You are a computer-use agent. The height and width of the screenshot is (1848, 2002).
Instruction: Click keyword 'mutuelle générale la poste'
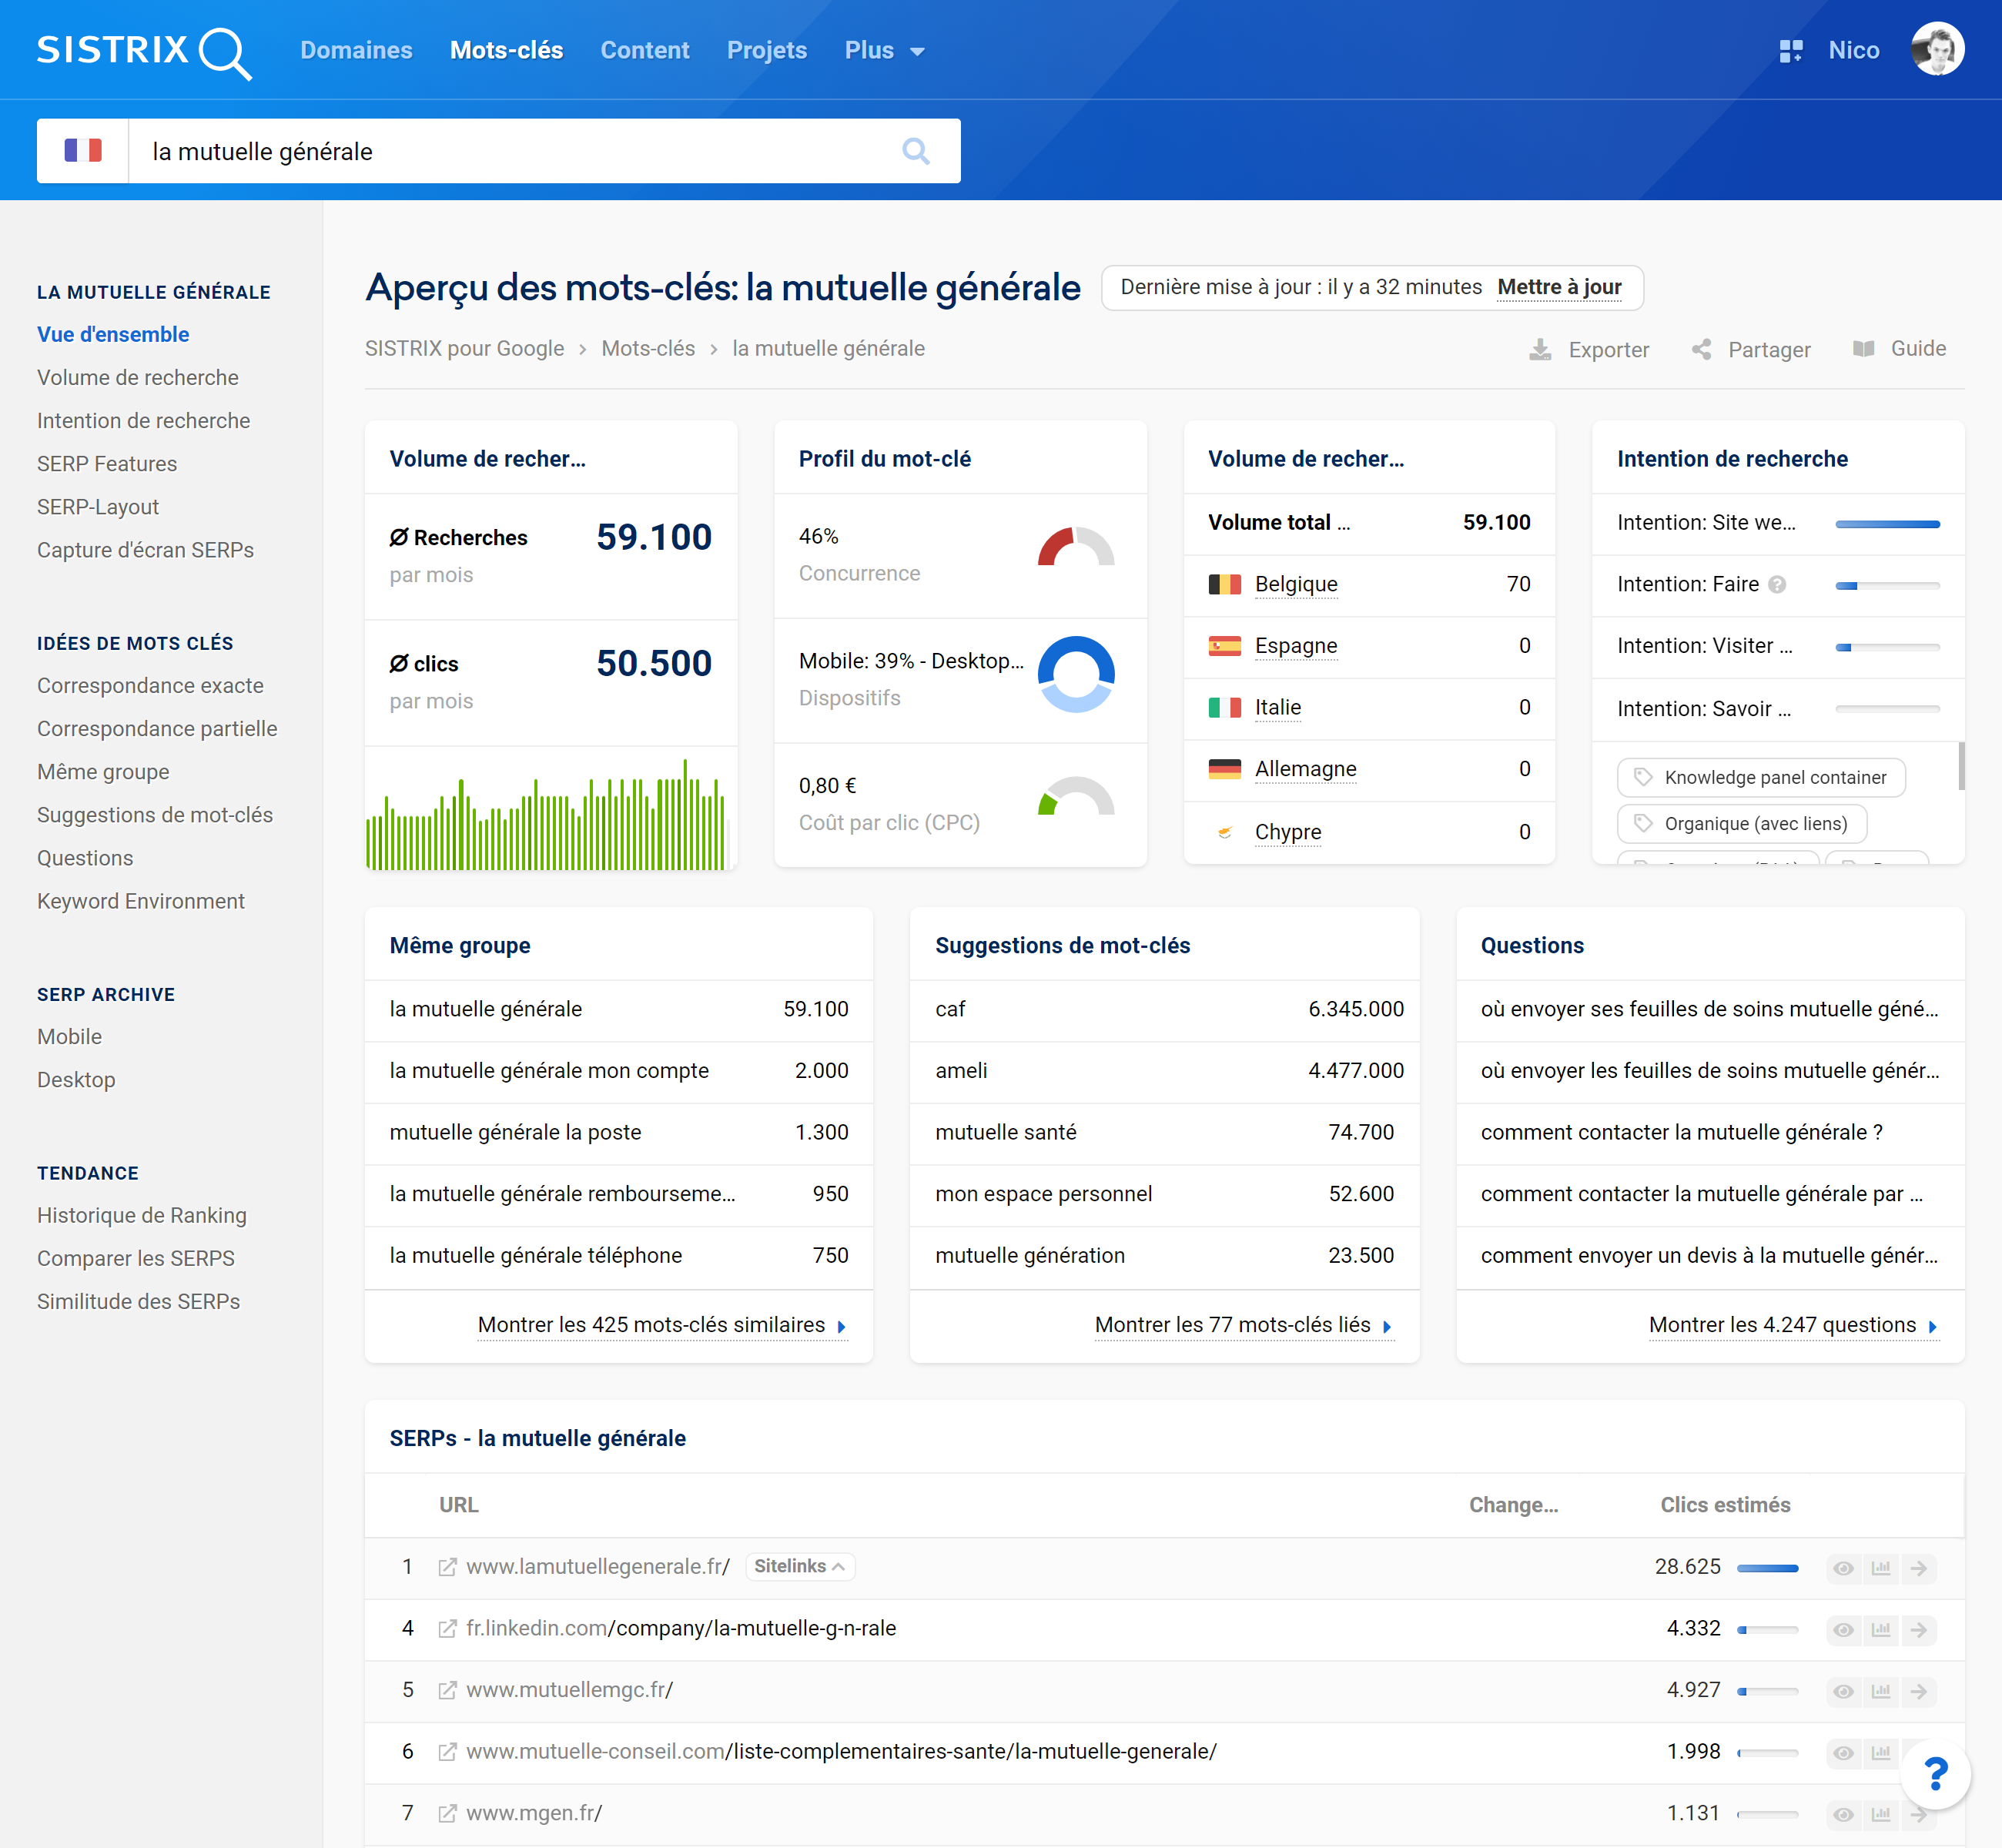pos(515,1132)
